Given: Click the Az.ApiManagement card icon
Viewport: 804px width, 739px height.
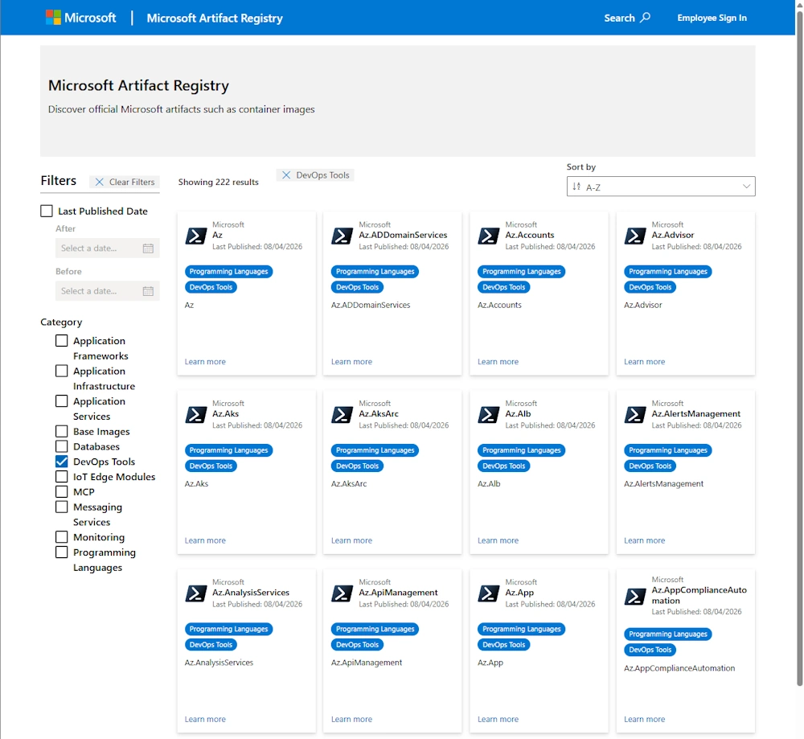Looking at the screenshot, I should (342, 593).
